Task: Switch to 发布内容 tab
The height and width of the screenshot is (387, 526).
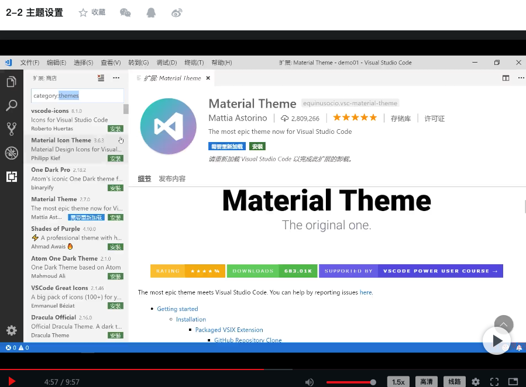Action: tap(172, 178)
